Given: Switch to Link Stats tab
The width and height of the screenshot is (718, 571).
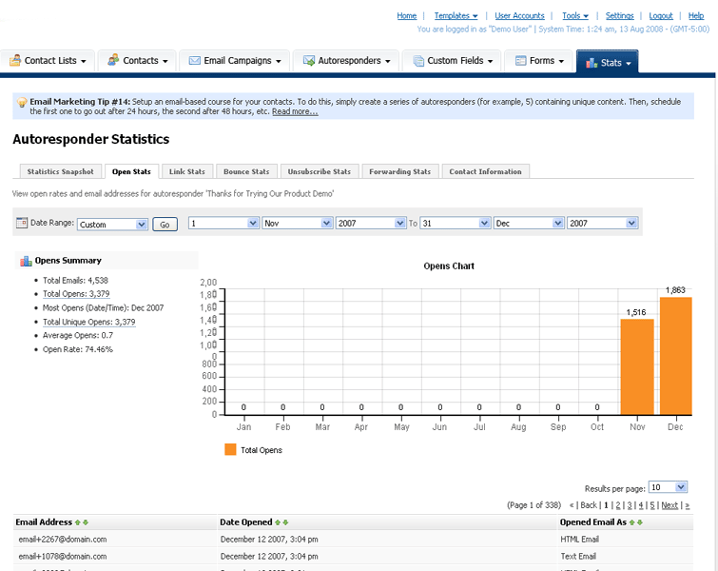Looking at the screenshot, I should coord(186,171).
